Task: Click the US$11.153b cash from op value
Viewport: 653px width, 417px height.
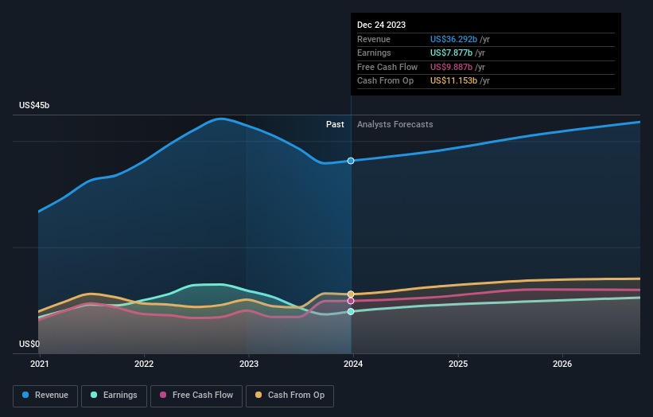Action: (x=453, y=81)
